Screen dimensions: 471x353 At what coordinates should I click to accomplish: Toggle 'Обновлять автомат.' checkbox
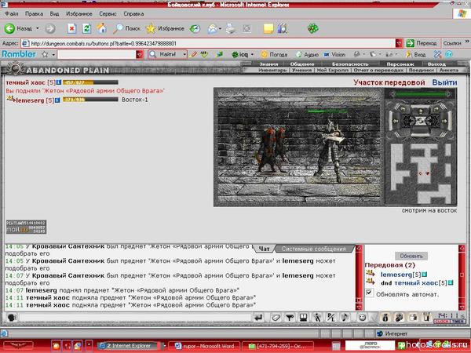[x=369, y=293]
